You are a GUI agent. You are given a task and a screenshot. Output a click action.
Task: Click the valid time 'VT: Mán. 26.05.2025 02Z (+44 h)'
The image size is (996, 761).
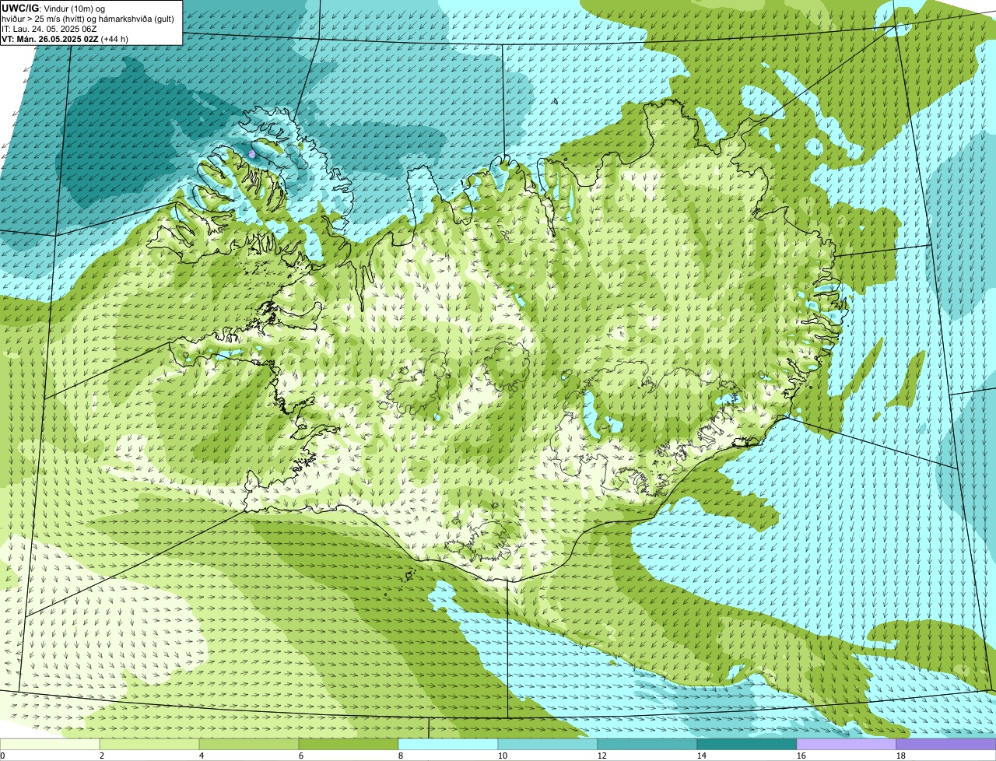pyautogui.click(x=65, y=39)
